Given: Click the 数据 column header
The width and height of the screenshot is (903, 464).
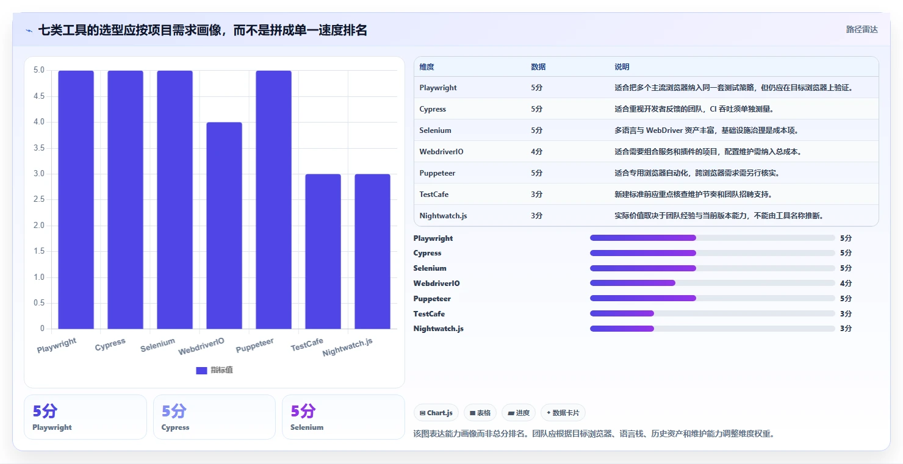Looking at the screenshot, I should [x=538, y=66].
